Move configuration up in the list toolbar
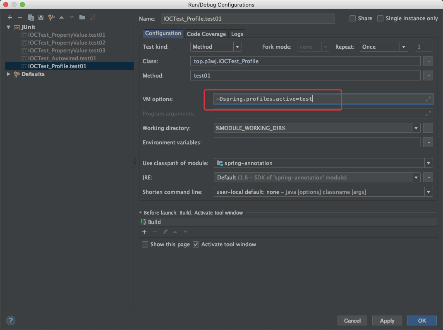The height and width of the screenshot is (330, 443). 61,17
